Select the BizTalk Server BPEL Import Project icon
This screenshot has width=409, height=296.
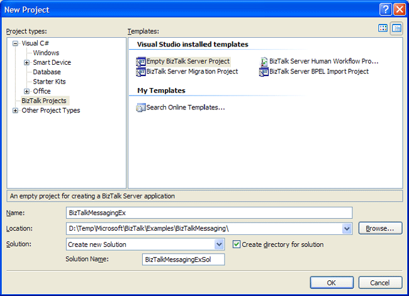264,72
